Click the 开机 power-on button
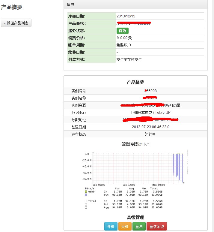The width and height of the screenshot is (214, 232). tap(111, 227)
